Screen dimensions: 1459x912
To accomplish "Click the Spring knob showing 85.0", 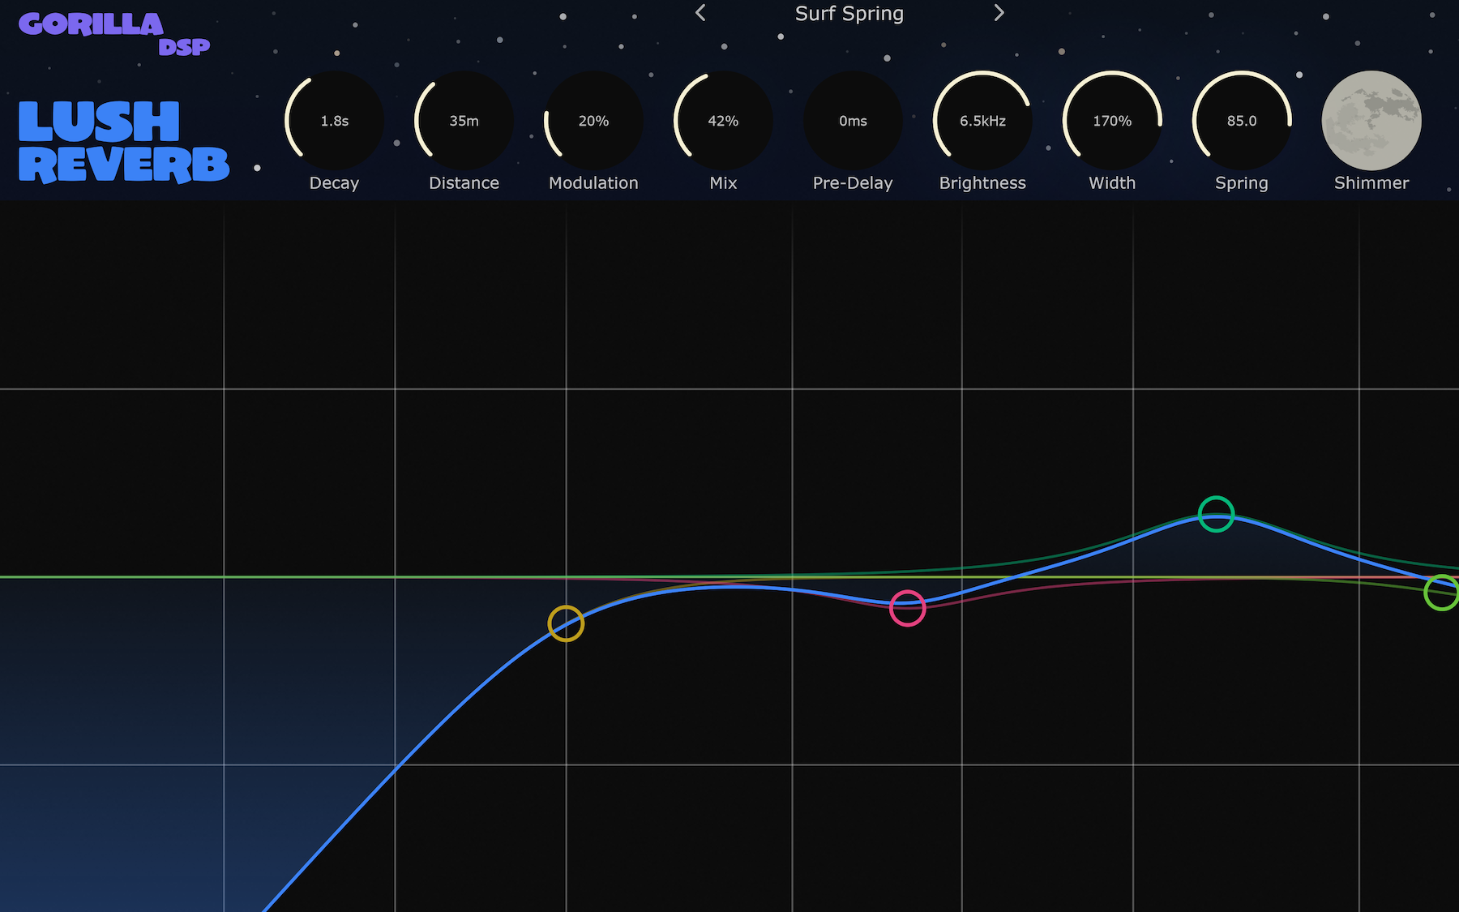I will click(1242, 121).
